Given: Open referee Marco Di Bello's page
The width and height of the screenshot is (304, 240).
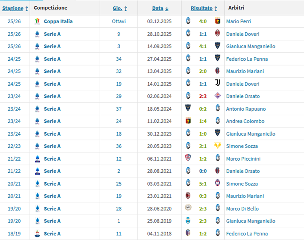Looking at the screenshot, I should 242,209.
